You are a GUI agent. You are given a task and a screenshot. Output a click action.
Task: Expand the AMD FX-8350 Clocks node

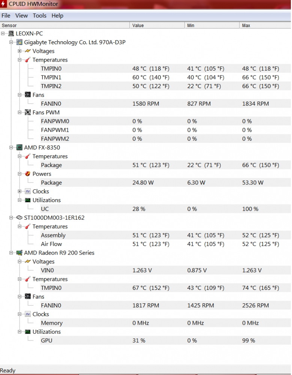tap(20, 191)
